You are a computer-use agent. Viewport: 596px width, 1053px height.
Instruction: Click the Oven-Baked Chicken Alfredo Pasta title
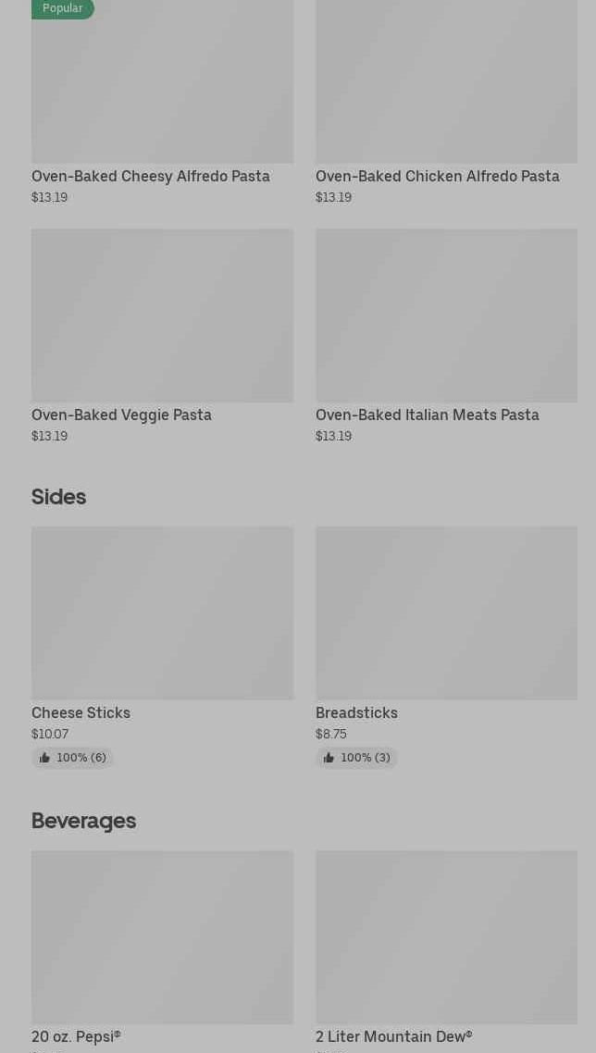pyautogui.click(x=437, y=176)
